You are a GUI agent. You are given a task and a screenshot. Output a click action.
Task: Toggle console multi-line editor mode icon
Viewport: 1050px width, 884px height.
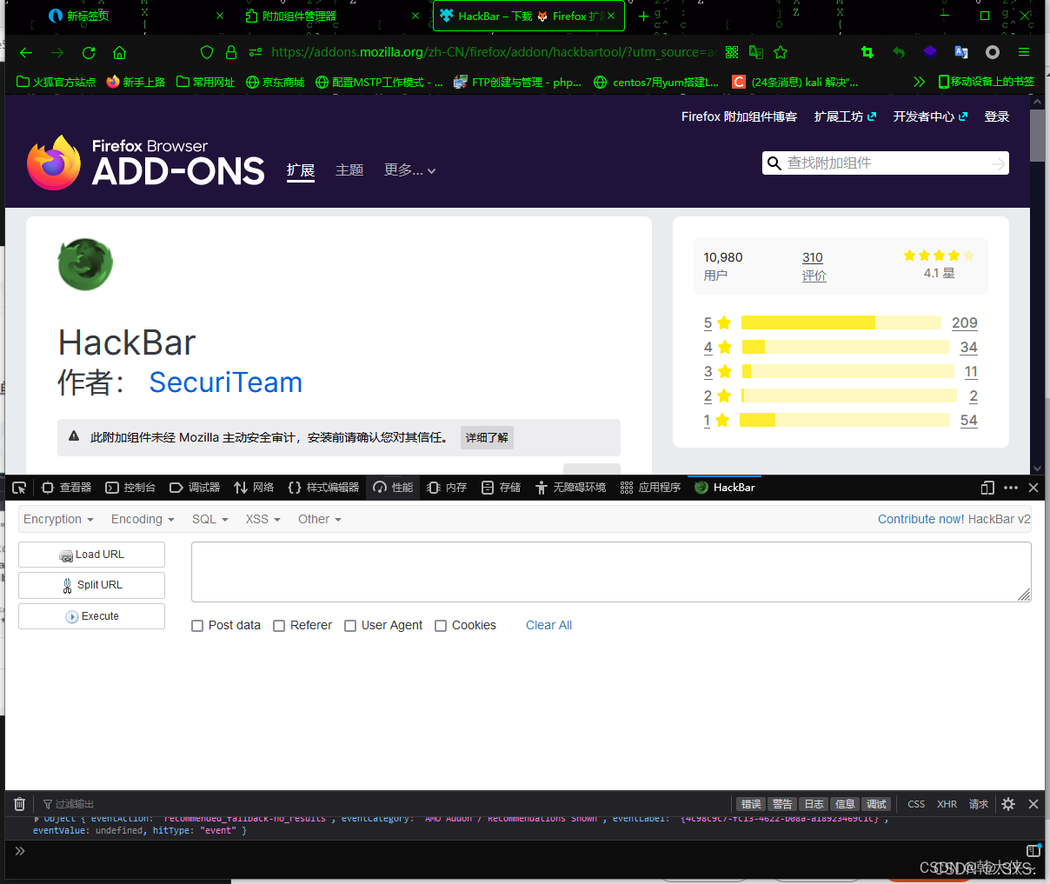point(1033,850)
